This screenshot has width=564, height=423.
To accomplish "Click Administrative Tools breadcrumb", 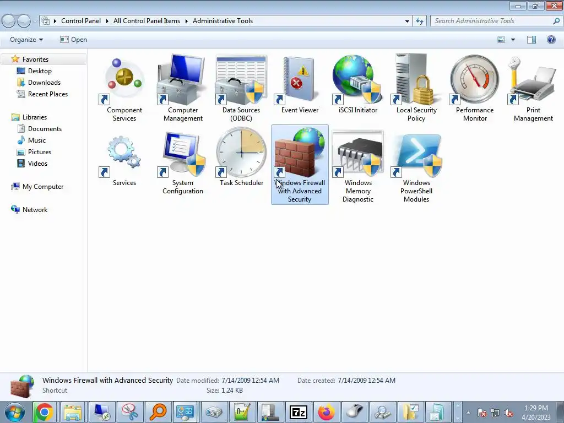I will (x=223, y=21).
